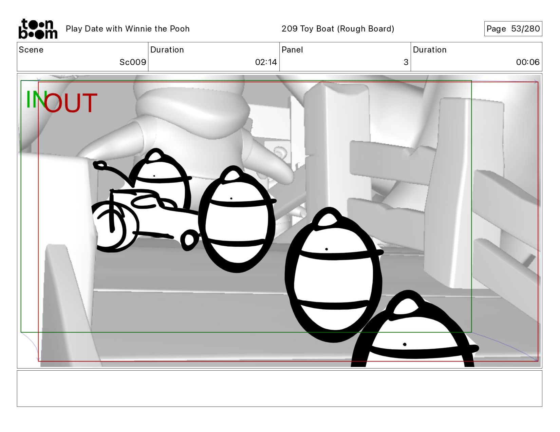Select the panel duration value "00:06"
The height and width of the screenshot is (432, 560).
(x=528, y=62)
